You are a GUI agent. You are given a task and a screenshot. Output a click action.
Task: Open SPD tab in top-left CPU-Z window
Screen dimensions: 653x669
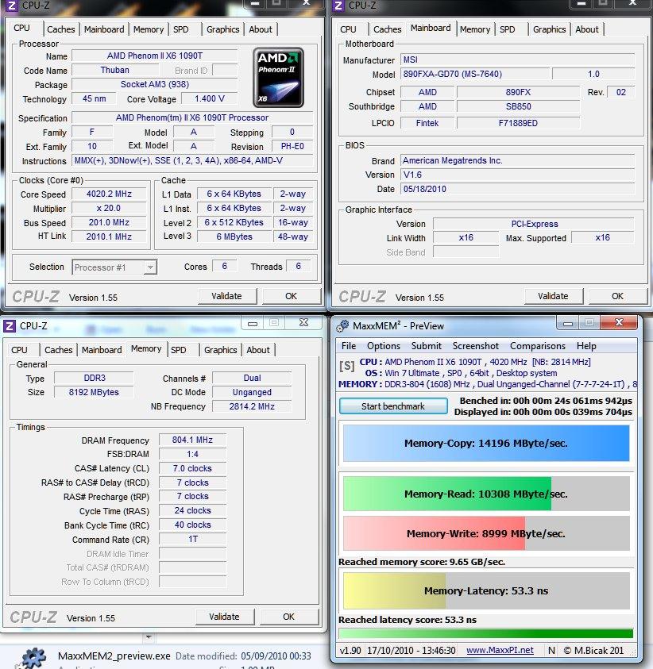[x=180, y=29]
